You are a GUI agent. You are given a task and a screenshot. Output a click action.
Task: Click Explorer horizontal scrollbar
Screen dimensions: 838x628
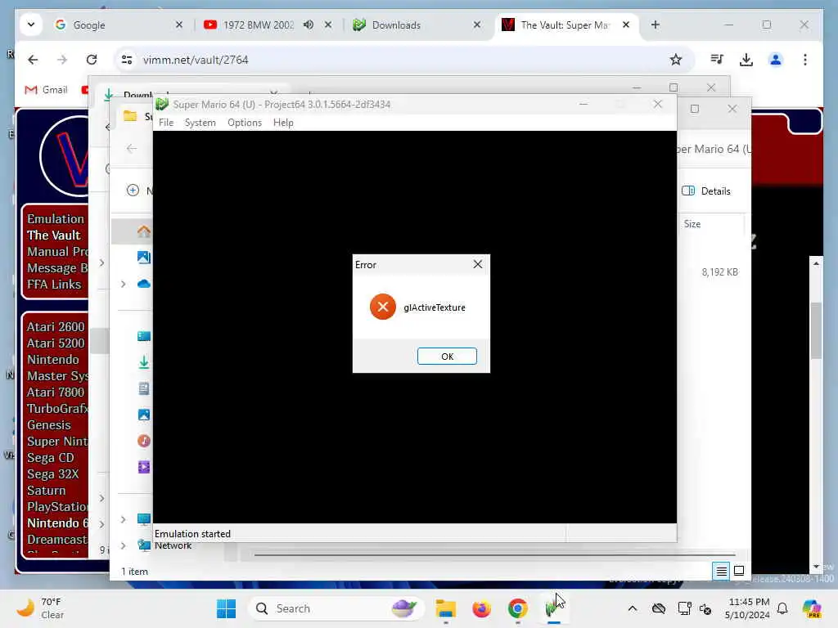point(494,555)
